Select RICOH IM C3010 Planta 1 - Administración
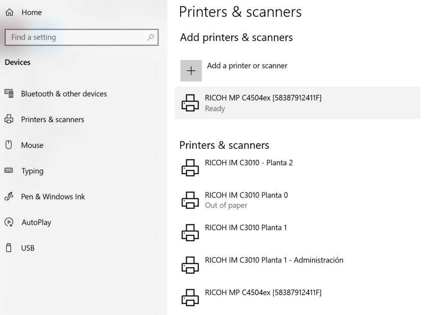 click(x=274, y=260)
